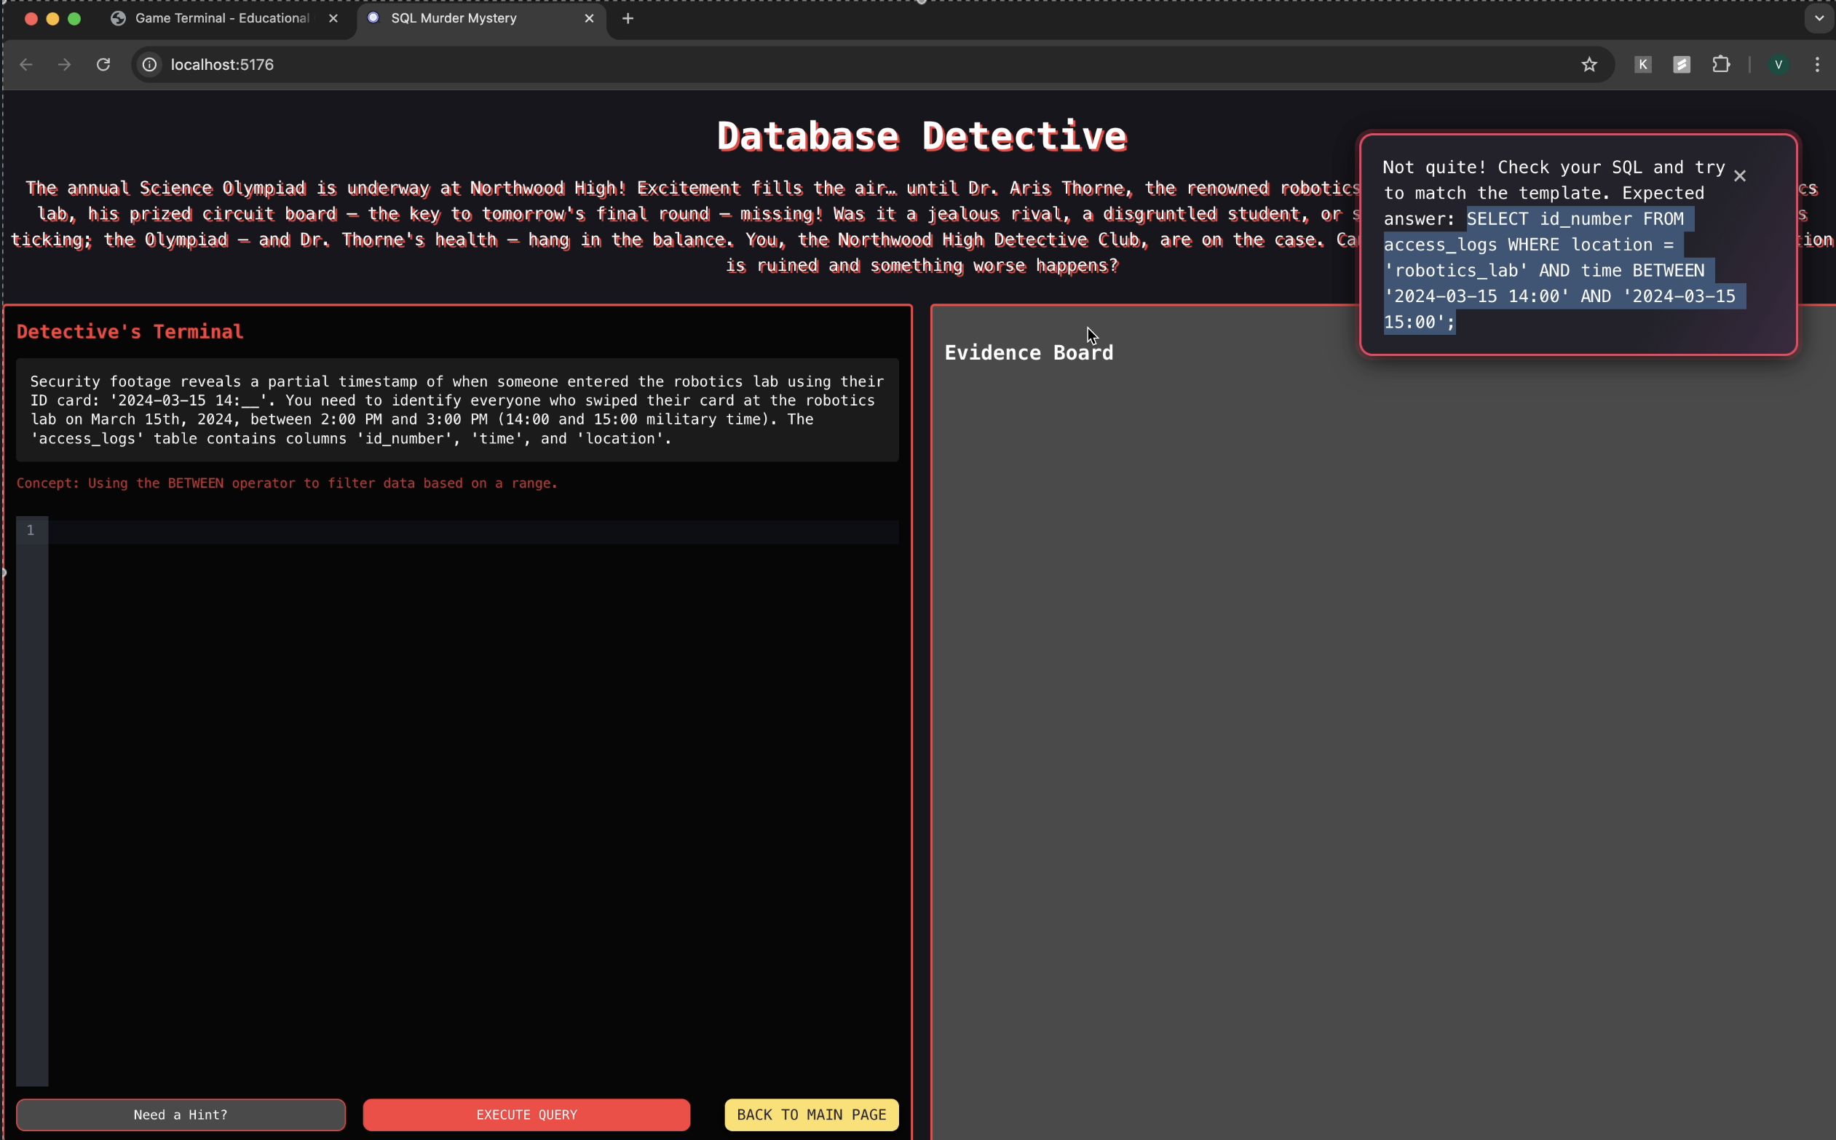Switch to Game Terminal tab
Viewport: 1836px width, 1140px height.
pos(221,18)
